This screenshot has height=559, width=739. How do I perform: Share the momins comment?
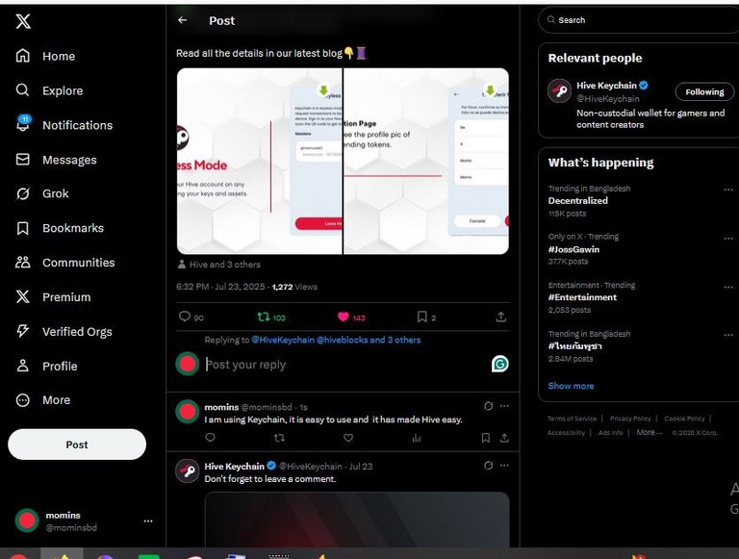pyautogui.click(x=504, y=438)
